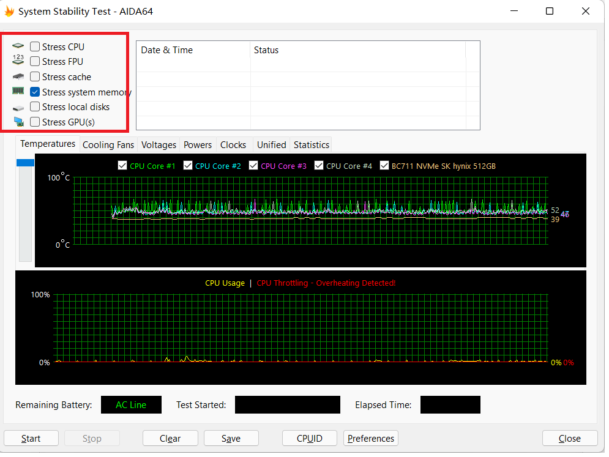Click the disk drive icon beside Stress local disks

pyautogui.click(x=18, y=107)
